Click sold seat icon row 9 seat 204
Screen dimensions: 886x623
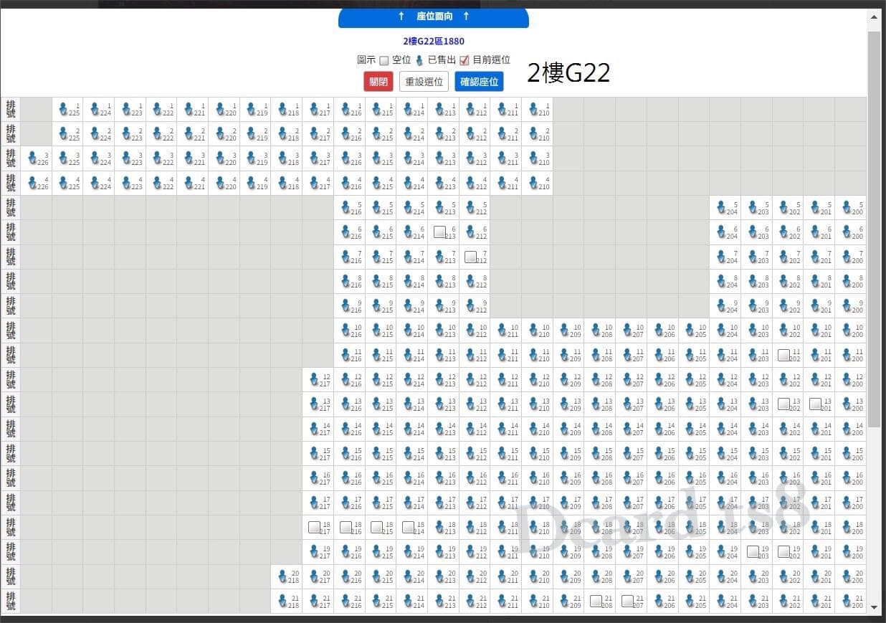point(722,305)
